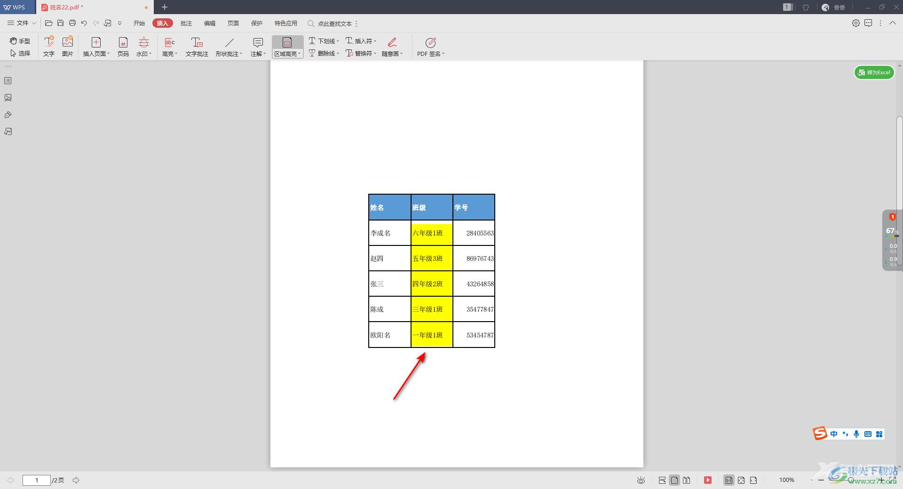
Task: Open the Insert Page (插入页面) menu
Action: coord(96,47)
